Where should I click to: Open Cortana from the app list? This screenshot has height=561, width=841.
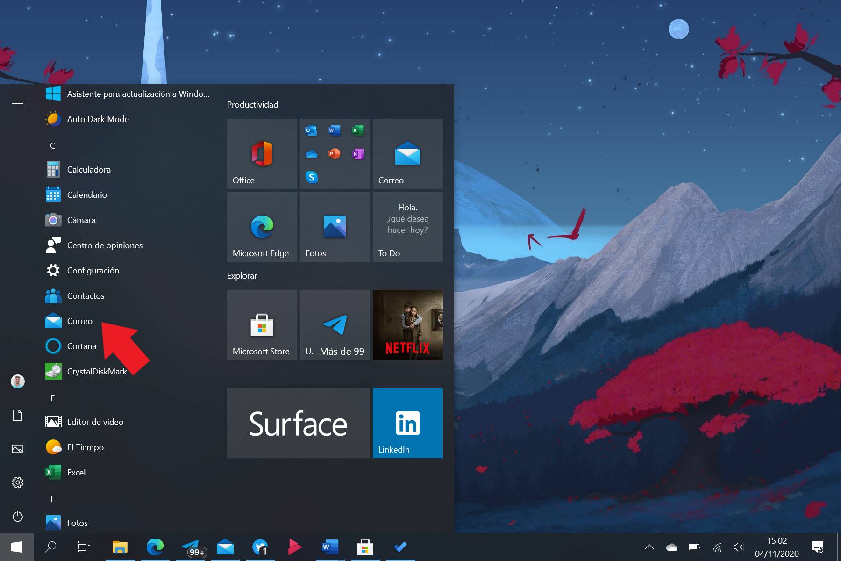(82, 346)
